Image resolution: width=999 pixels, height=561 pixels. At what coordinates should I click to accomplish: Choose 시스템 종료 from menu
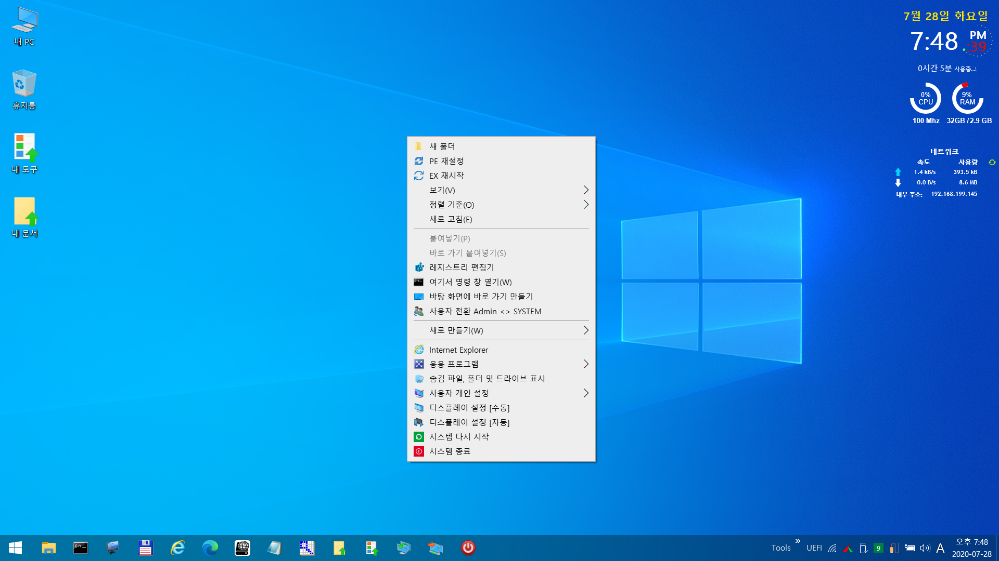point(501,451)
